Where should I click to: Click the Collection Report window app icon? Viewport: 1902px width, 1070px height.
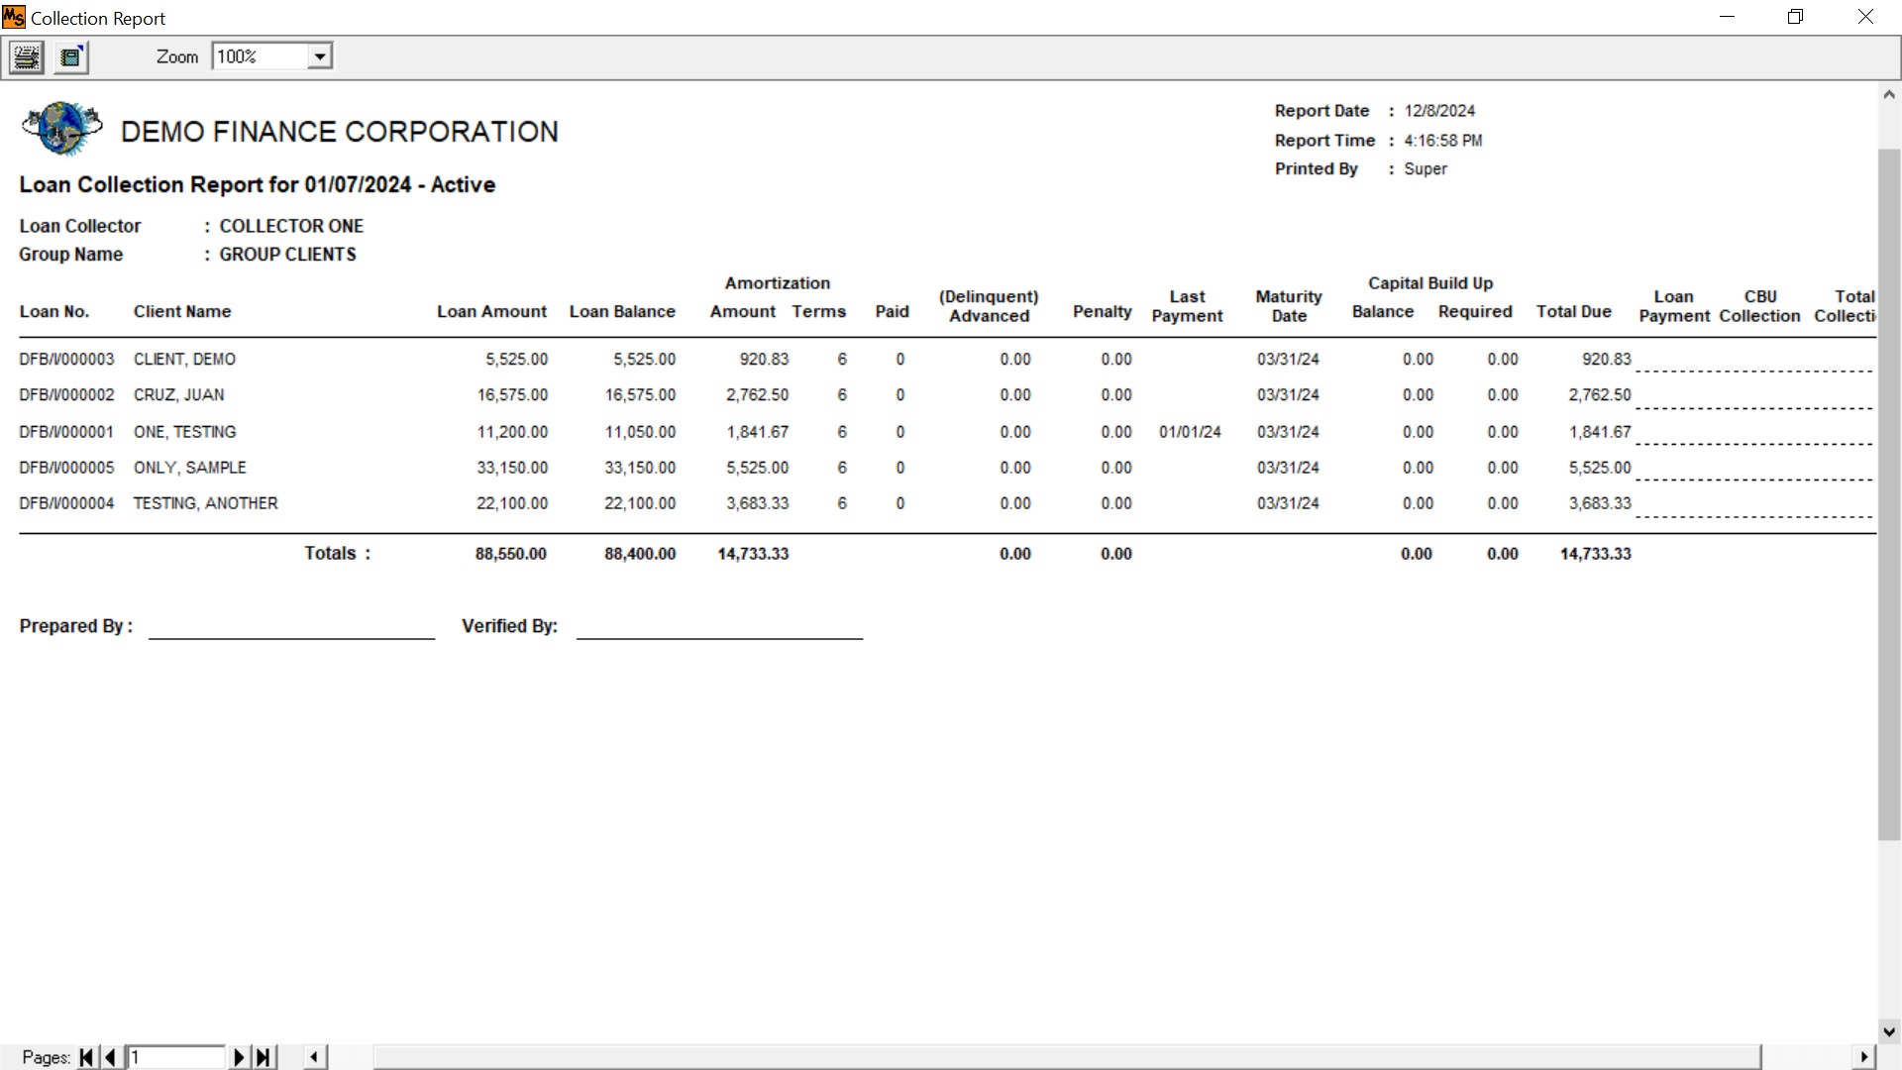(x=14, y=18)
